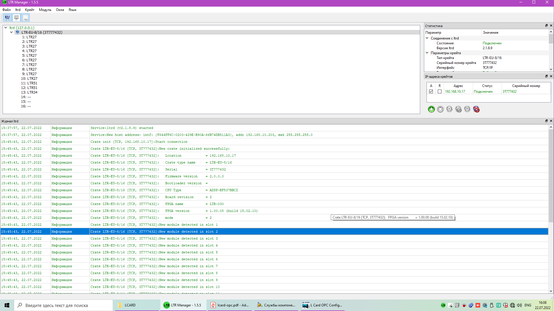Screen dimensions: 554x311
Task: Click the blue chain-link tray icon
Action: pyautogui.click(x=471, y=305)
